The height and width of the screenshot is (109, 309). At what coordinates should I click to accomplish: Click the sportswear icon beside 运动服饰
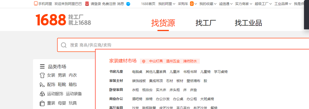[42, 94]
